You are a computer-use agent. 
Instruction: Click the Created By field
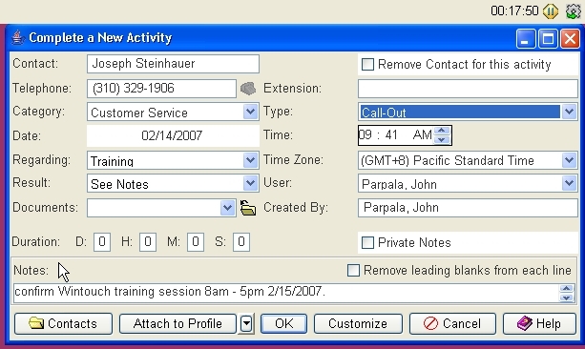[x=468, y=208]
